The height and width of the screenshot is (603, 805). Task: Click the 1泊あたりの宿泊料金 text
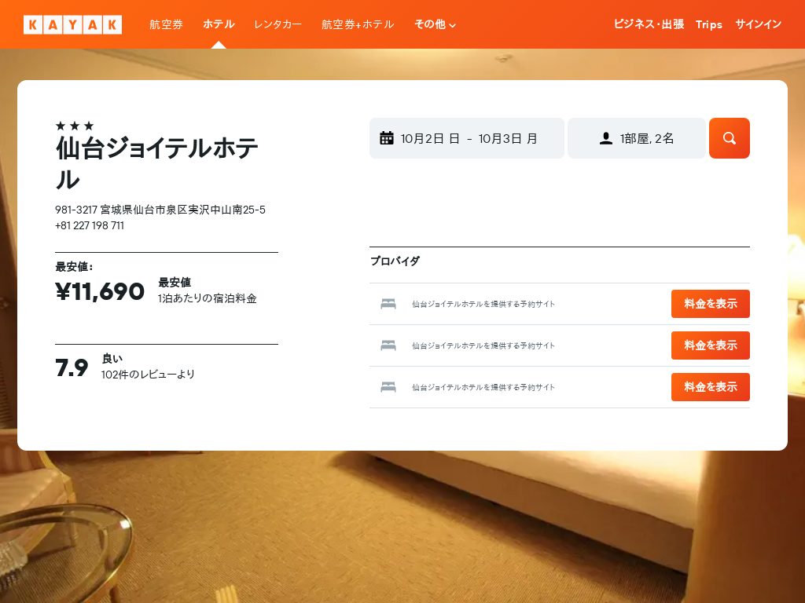[207, 298]
